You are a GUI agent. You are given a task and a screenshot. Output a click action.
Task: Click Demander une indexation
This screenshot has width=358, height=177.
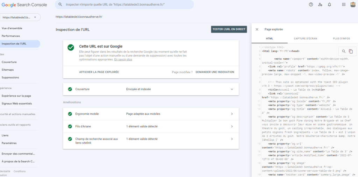coord(215,72)
